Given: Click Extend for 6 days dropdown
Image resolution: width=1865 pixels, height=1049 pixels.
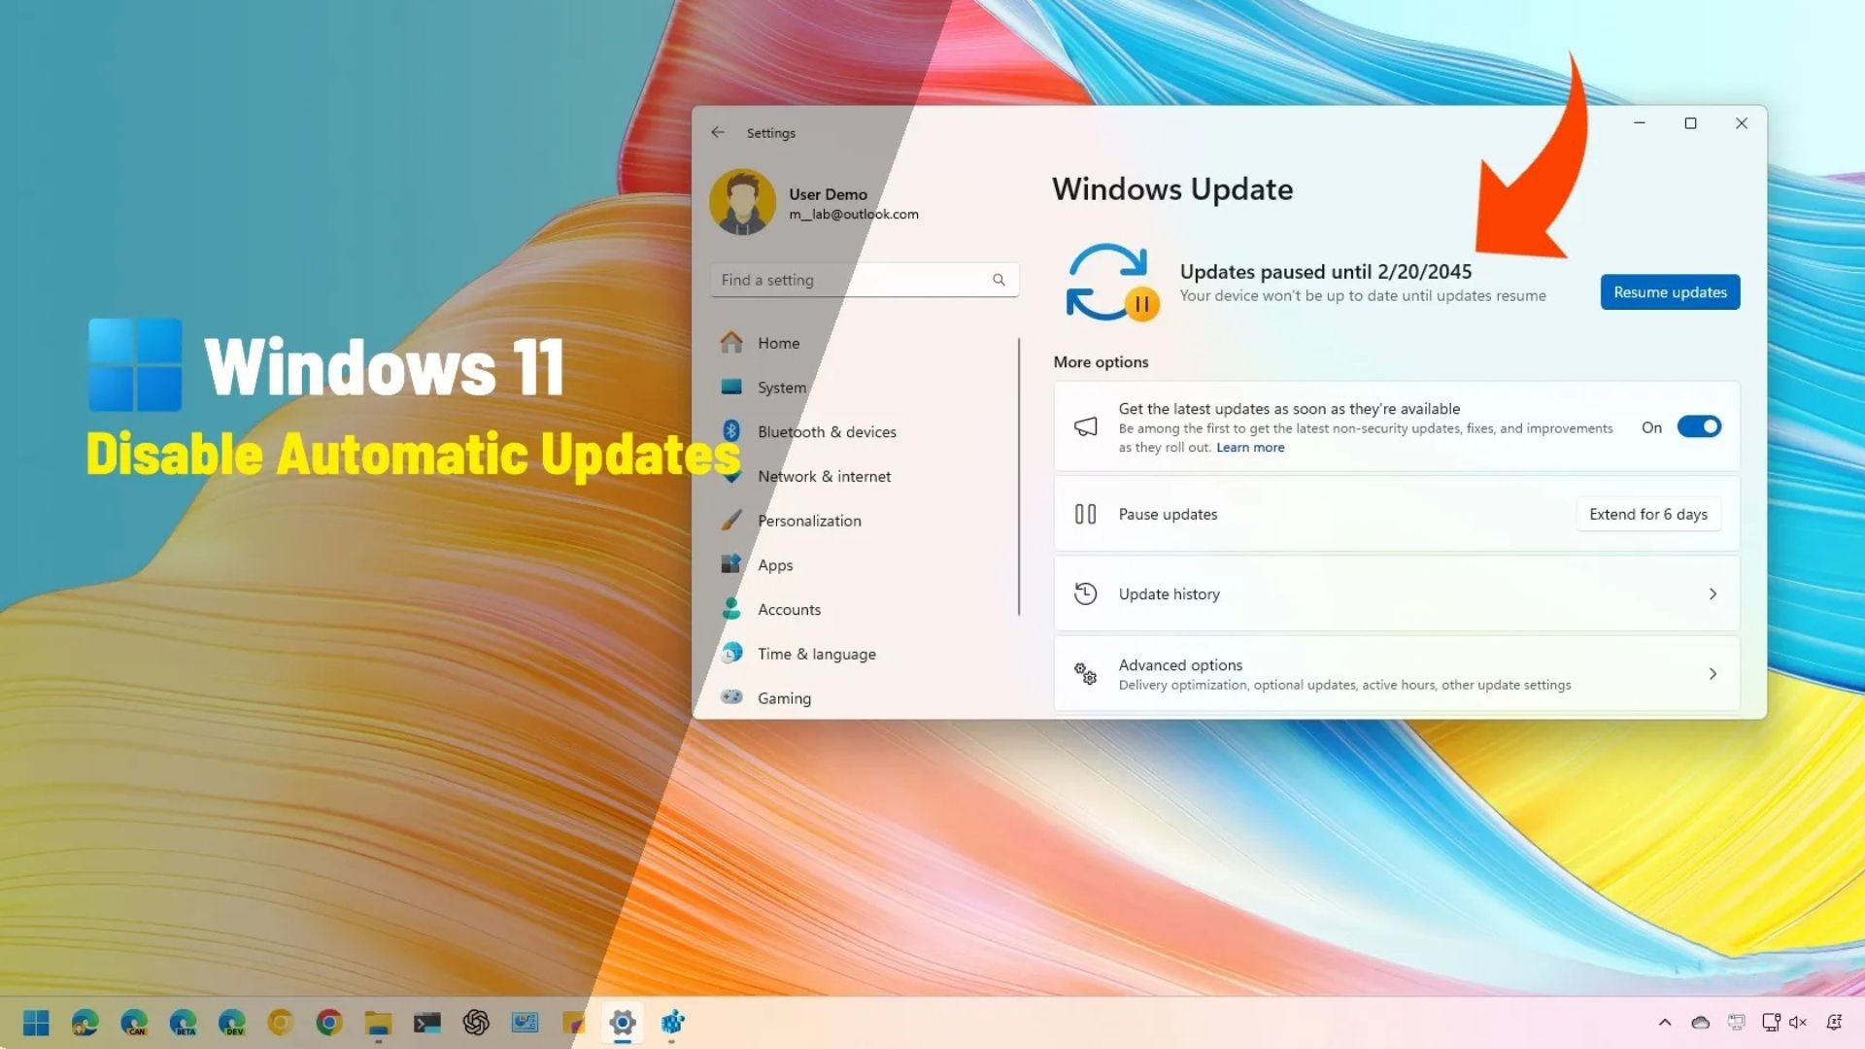Looking at the screenshot, I should [x=1648, y=514].
